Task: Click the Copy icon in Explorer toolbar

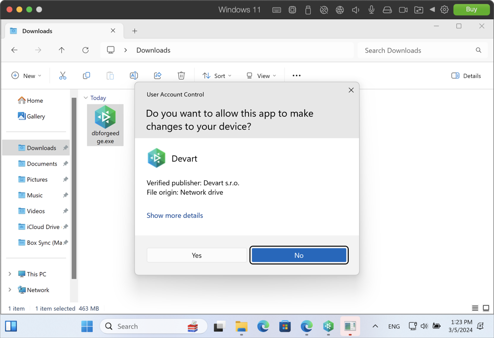Action: tap(86, 76)
